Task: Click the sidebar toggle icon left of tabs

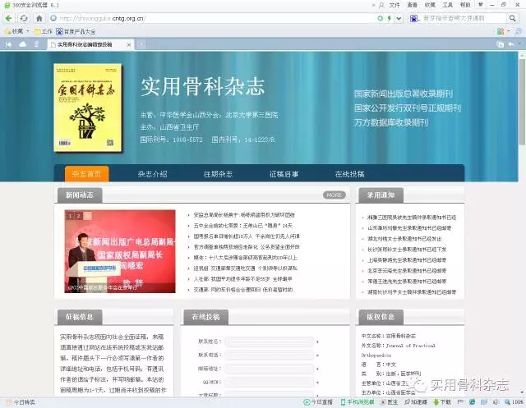Action: point(8,44)
